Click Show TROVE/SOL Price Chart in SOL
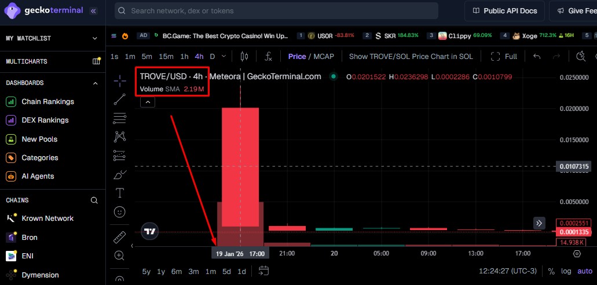597x285 pixels. (411, 57)
